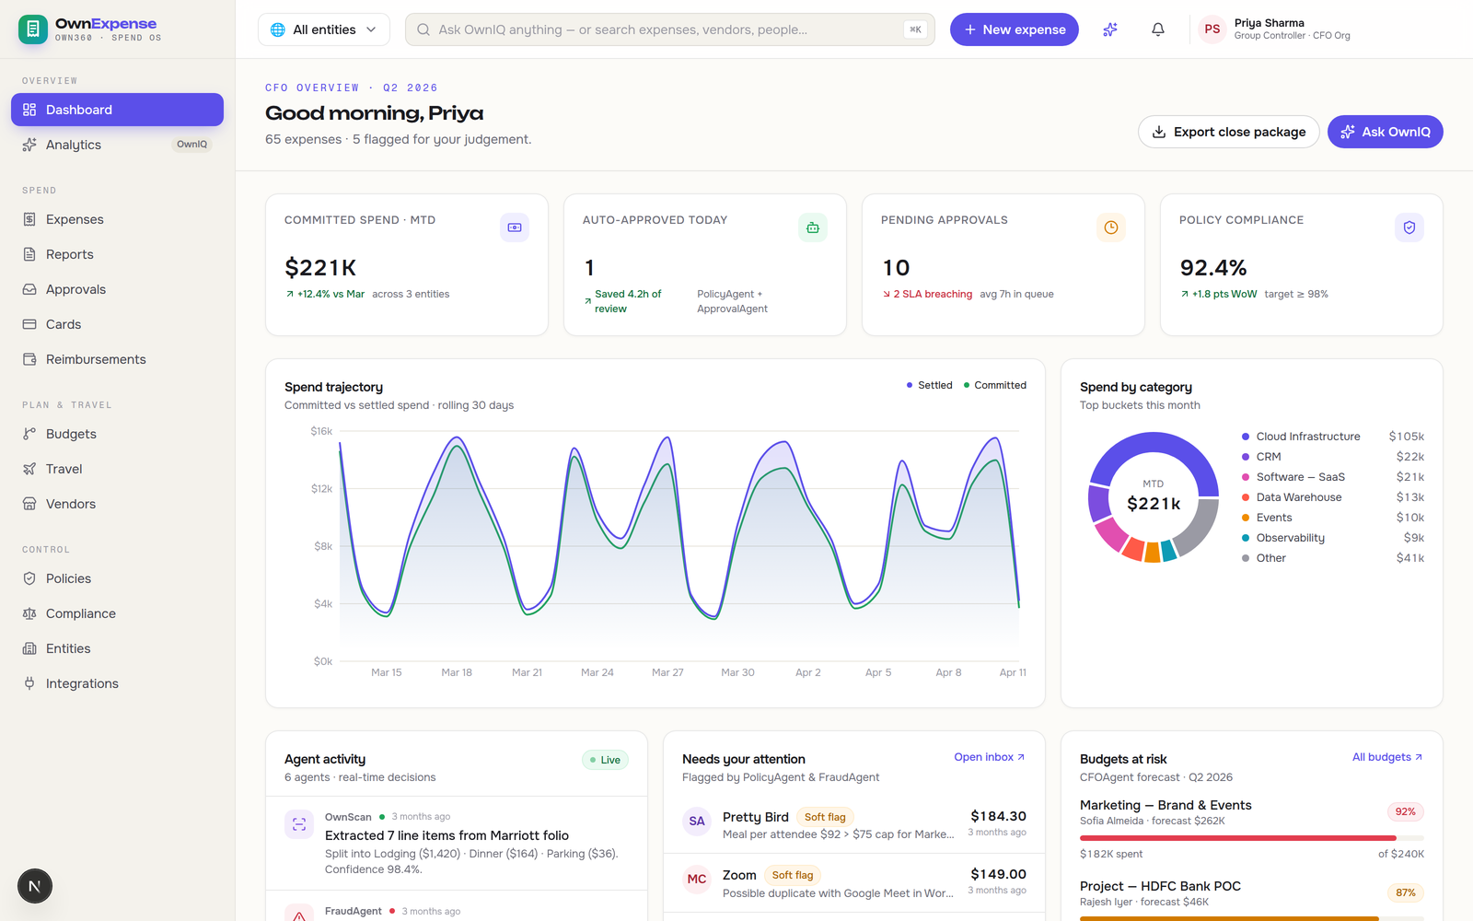The image size is (1473, 921).
Task: Click Zoom Soft flag badge
Action: pyautogui.click(x=793, y=875)
